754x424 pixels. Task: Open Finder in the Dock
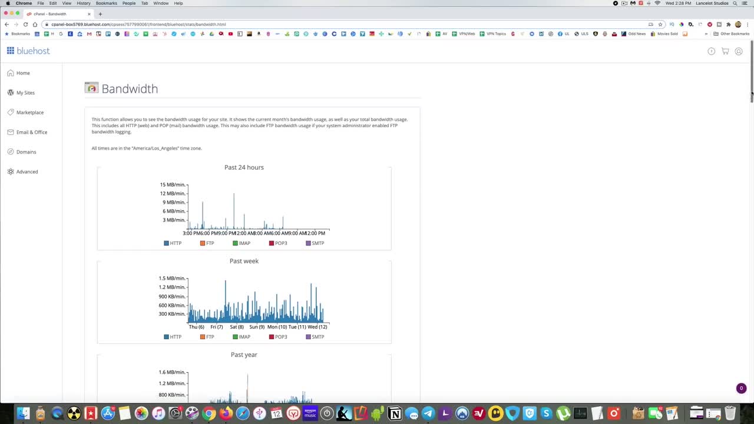tap(23, 413)
